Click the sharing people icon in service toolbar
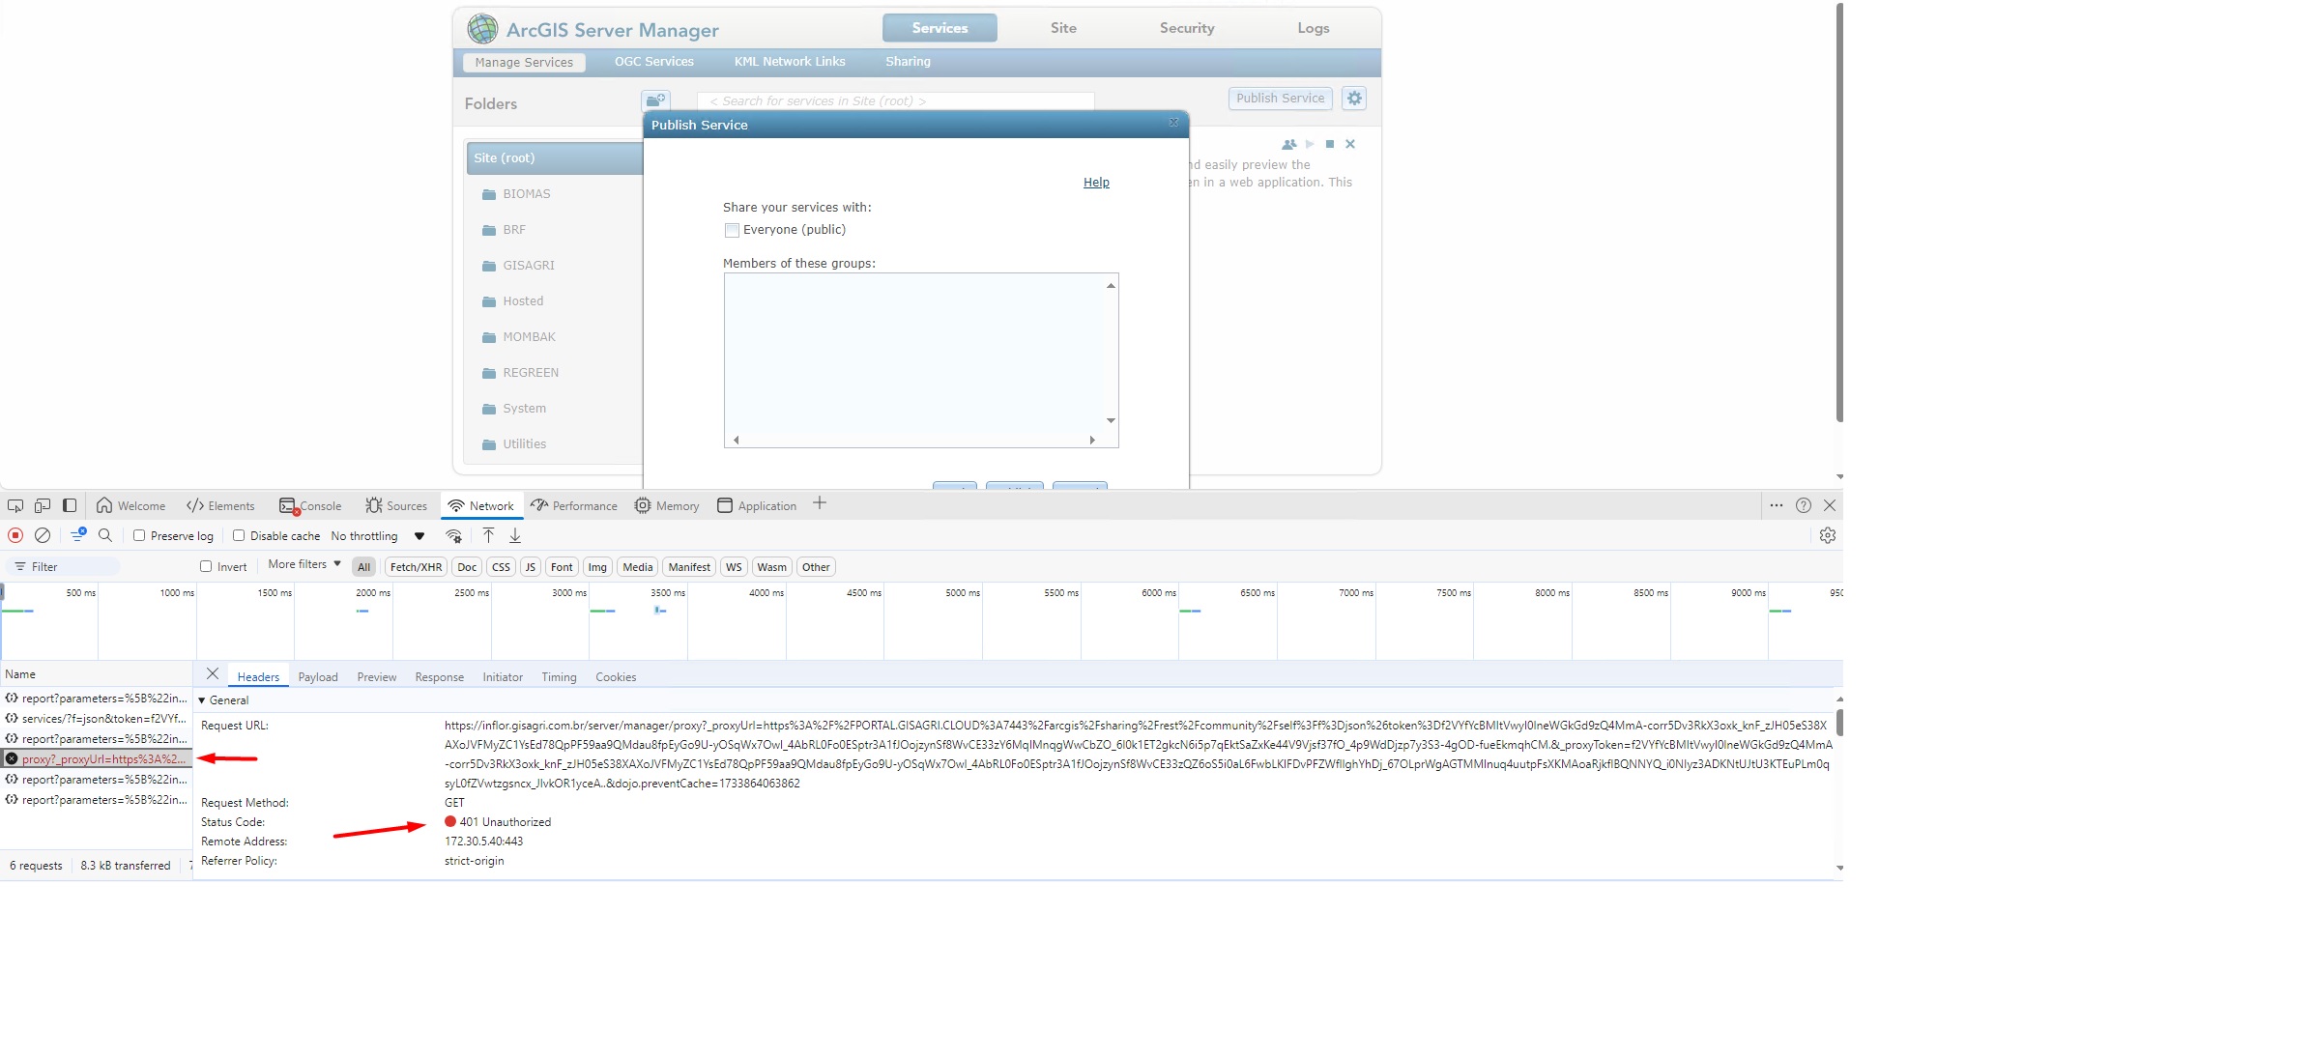2313x1056 pixels. [x=1288, y=145]
